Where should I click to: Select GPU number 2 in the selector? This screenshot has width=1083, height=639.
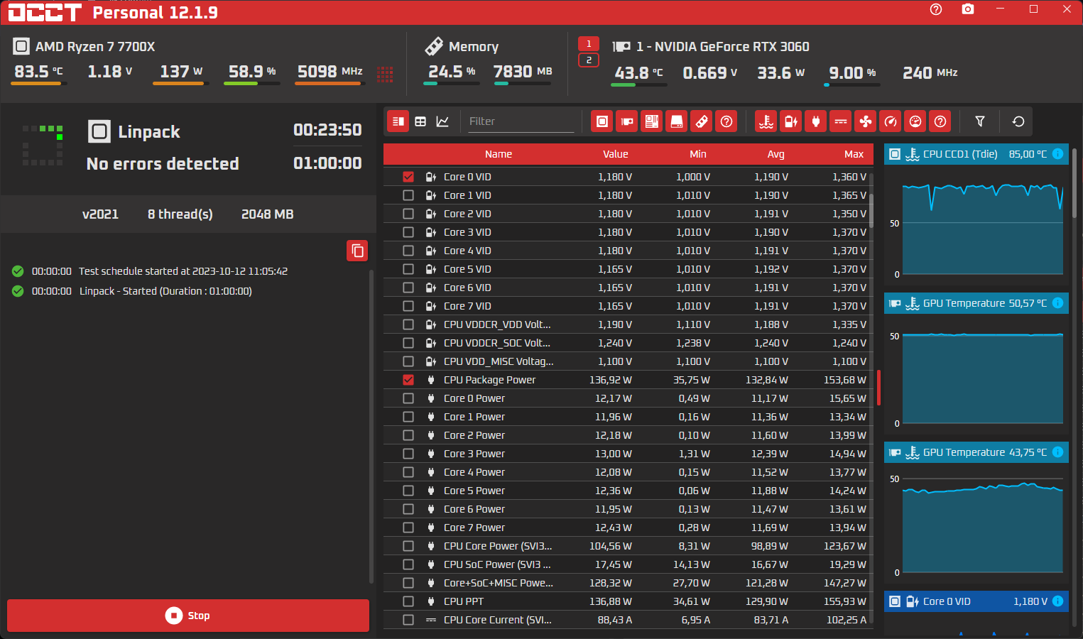(589, 60)
